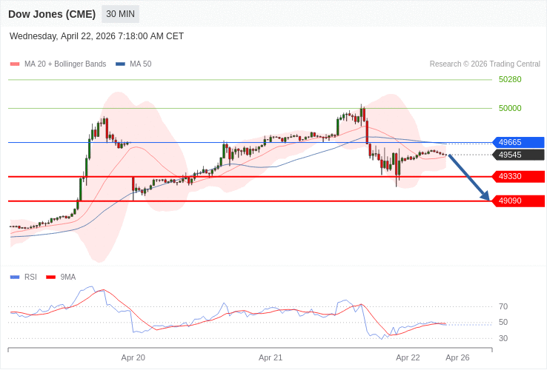Select the Apr 20 date marker
Viewport: 547px width, 370px height.
(133, 357)
